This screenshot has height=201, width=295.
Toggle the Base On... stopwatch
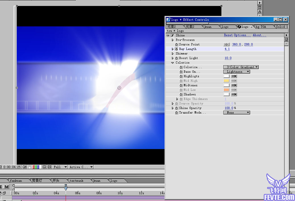click(181, 72)
